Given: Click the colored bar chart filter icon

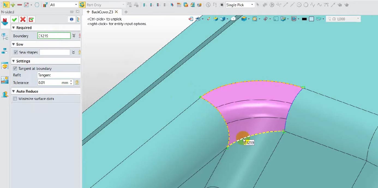Looking at the screenshot, I should click(45, 5).
